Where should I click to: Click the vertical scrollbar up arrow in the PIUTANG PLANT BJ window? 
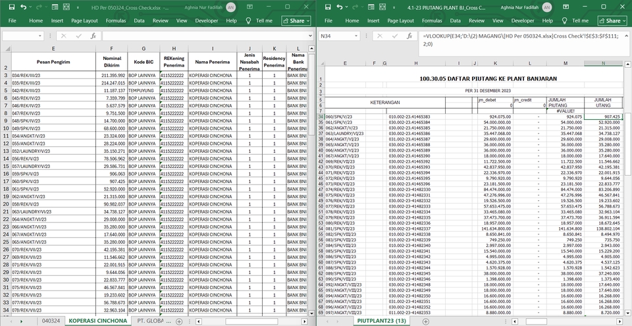tap(627, 64)
